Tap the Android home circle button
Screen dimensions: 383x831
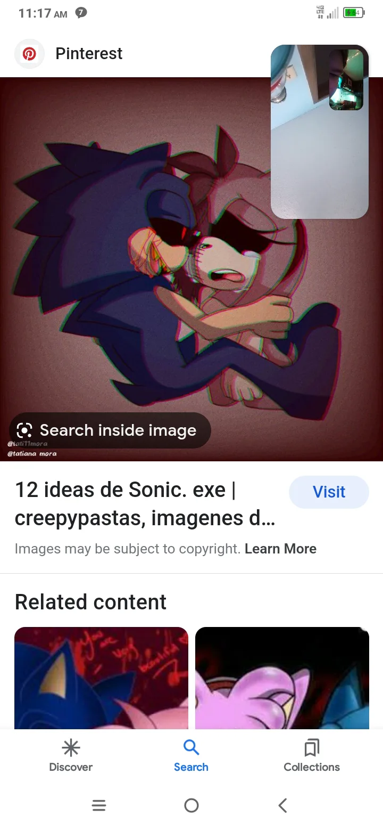[x=191, y=805]
